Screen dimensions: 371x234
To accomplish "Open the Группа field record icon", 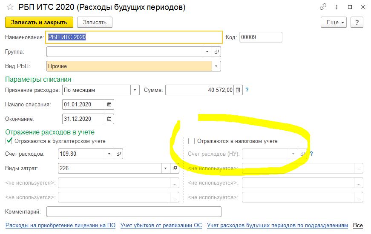I will point(217,52).
